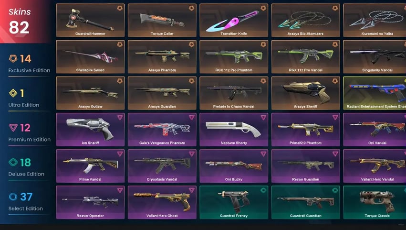Click premium badge on Ion Sheriff card
Screen dimensions: 406x230
point(120,117)
